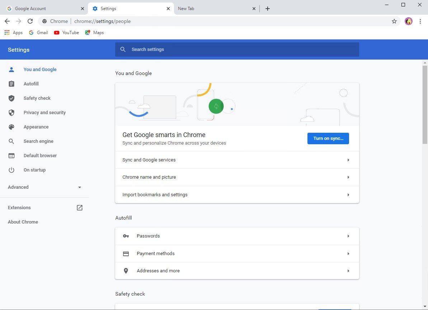Click the Appearance palette icon
428x310 pixels.
point(11,127)
